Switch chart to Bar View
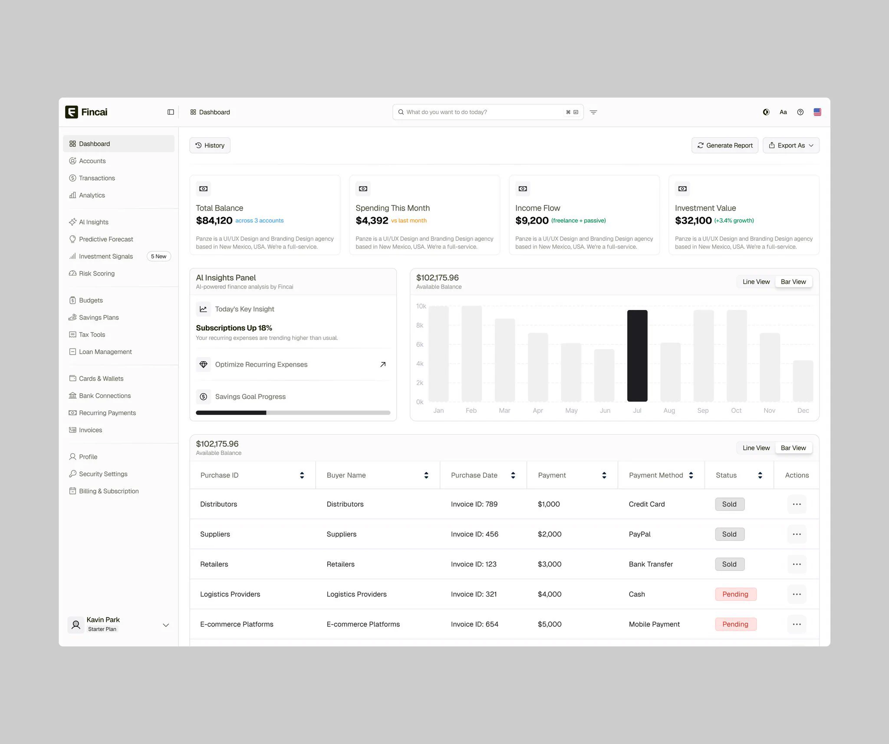This screenshot has width=889, height=744. (x=793, y=282)
